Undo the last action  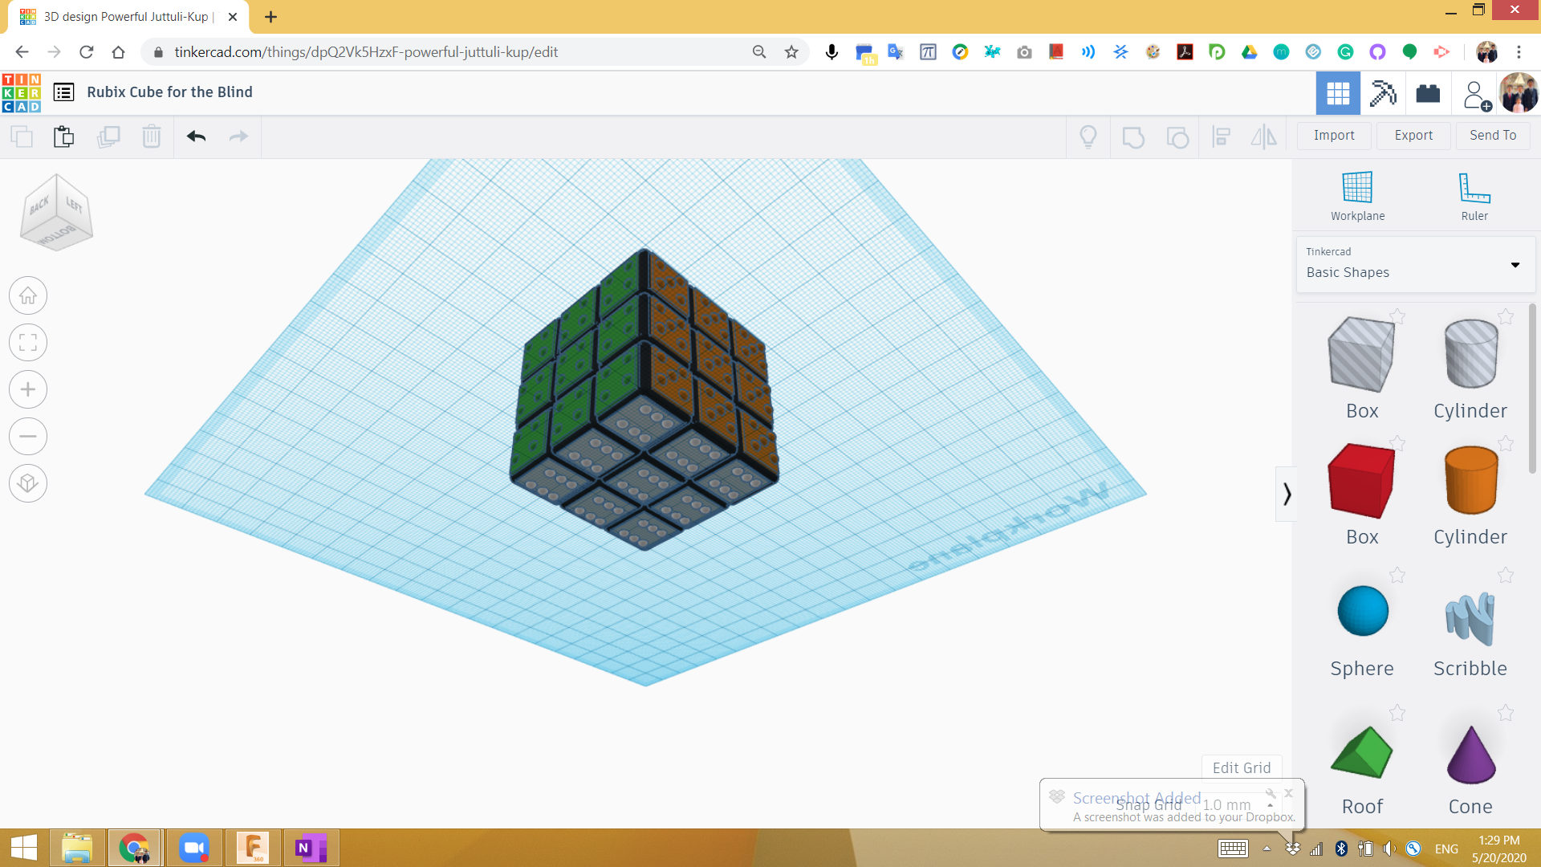point(197,136)
